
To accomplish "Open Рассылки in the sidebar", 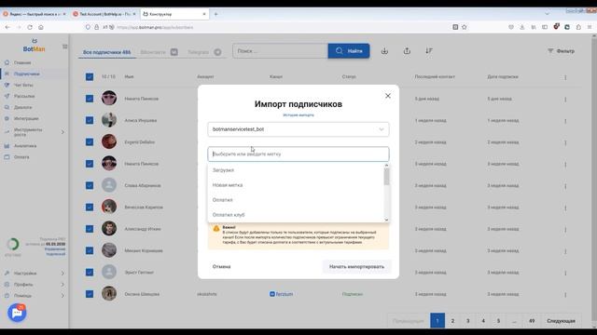I will tap(23, 96).
